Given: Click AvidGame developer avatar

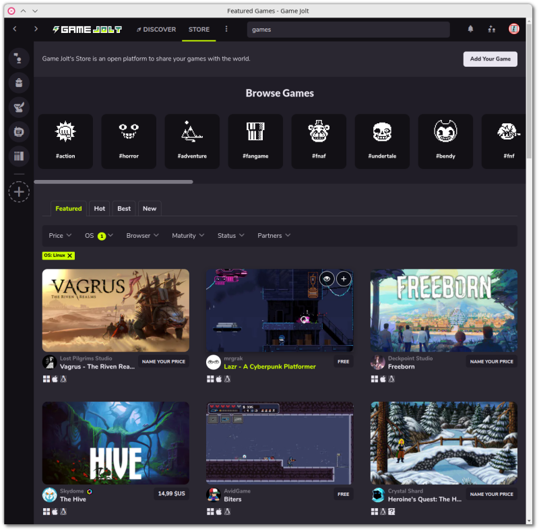Looking at the screenshot, I should coord(214,495).
